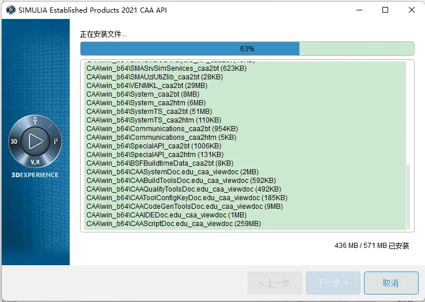Select the CAAScriptDoc.edu_caa_viewdoc (259MB) line
This screenshot has height=302, width=425.
(174, 224)
